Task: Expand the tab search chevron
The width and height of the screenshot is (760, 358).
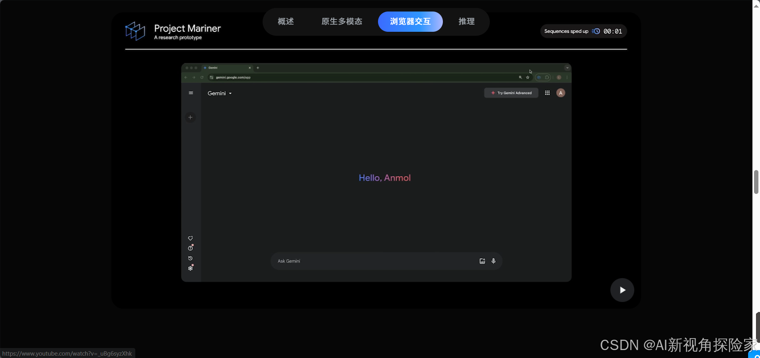Action: [x=567, y=68]
